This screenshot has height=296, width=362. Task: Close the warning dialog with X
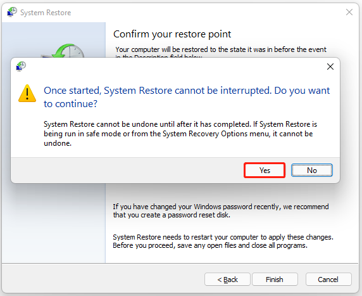(x=330, y=67)
